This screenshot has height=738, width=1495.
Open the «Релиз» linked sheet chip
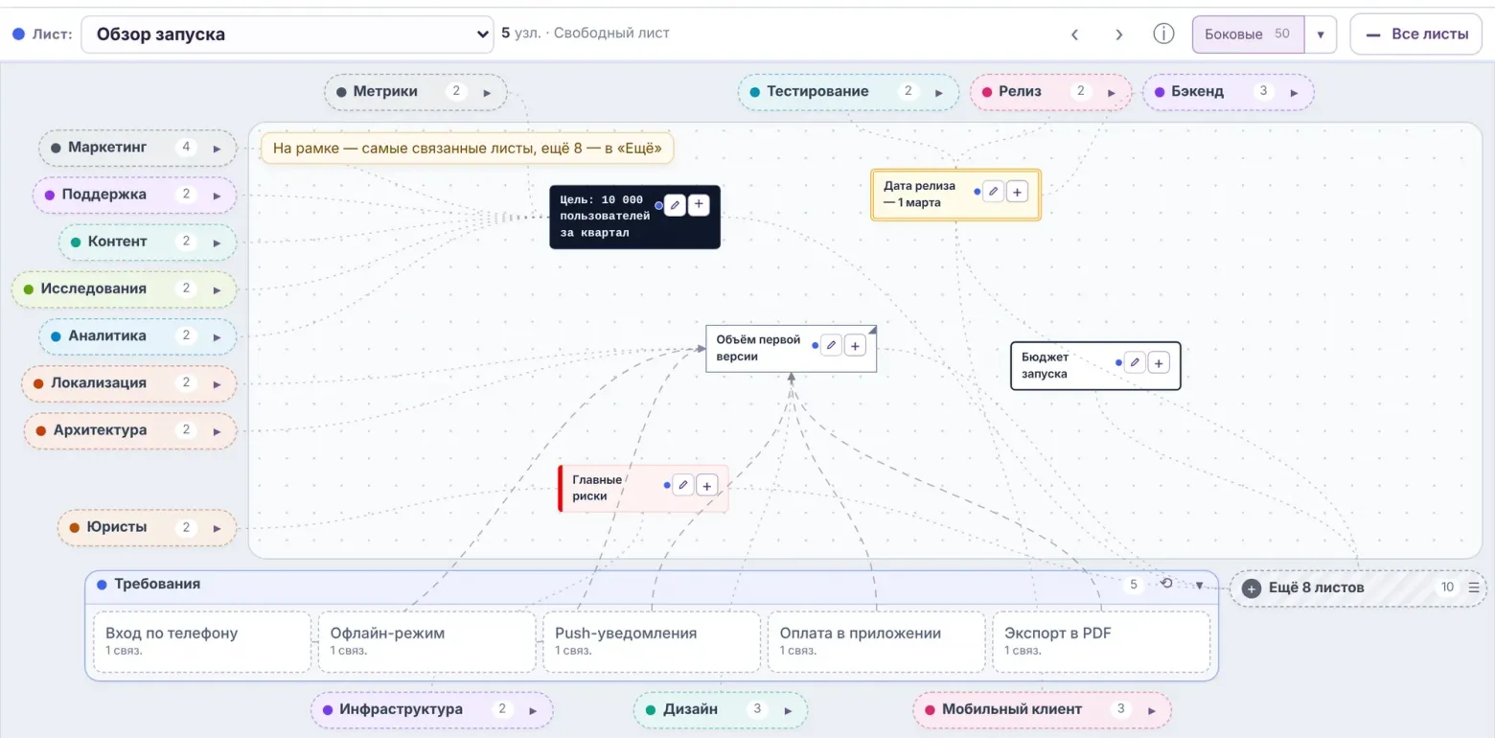pyautogui.click(x=1050, y=92)
